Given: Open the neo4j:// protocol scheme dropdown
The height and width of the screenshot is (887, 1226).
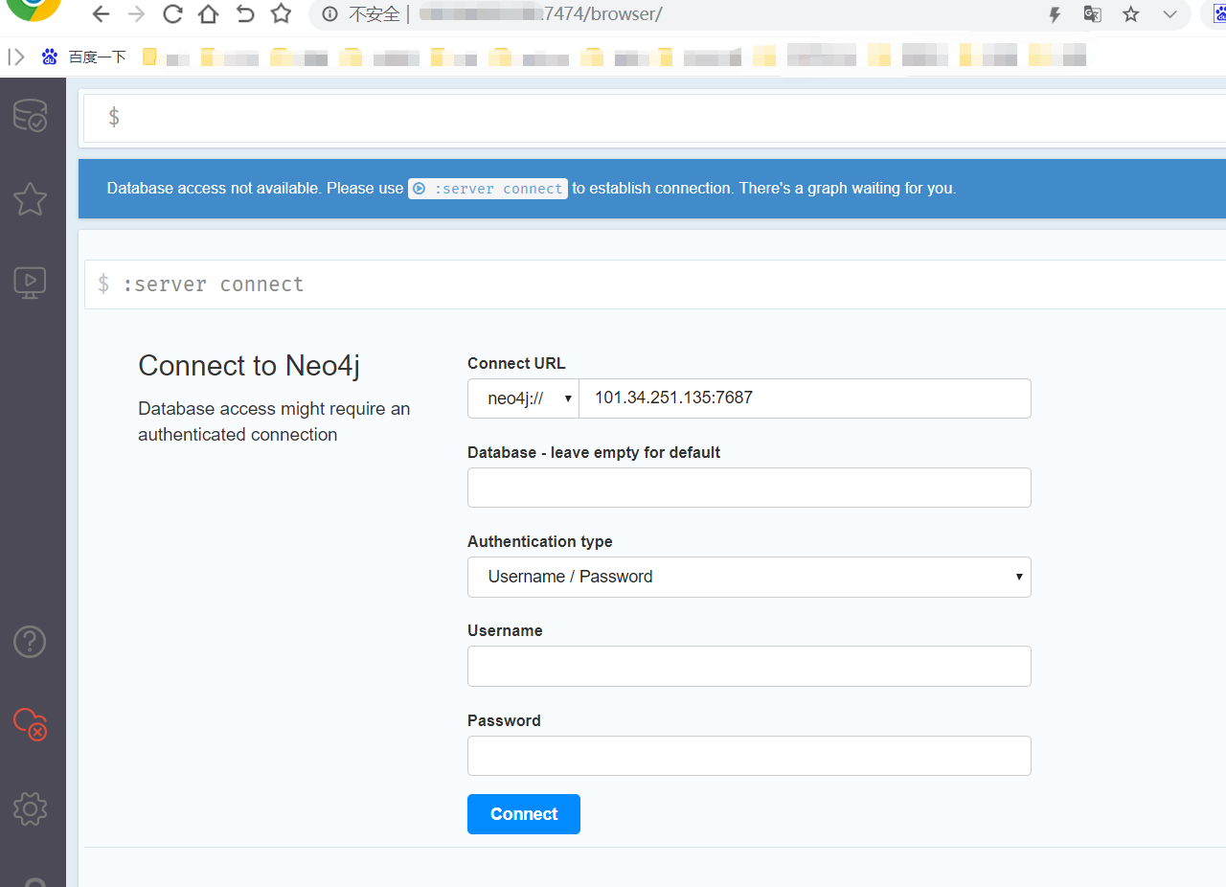Looking at the screenshot, I should click(x=523, y=398).
